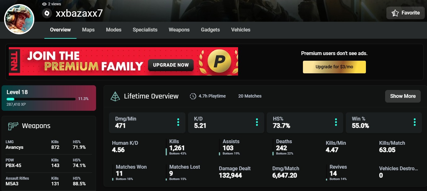Click the xxbazaxx7 username
427x191 pixels.
79,13
